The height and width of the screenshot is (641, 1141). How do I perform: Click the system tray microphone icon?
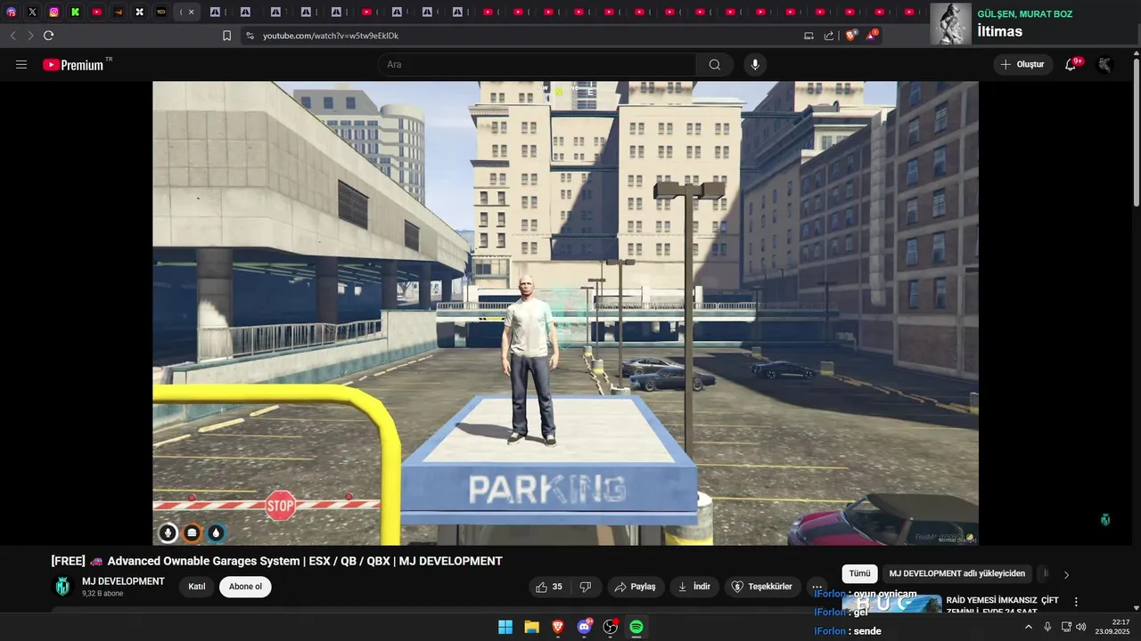click(1047, 627)
